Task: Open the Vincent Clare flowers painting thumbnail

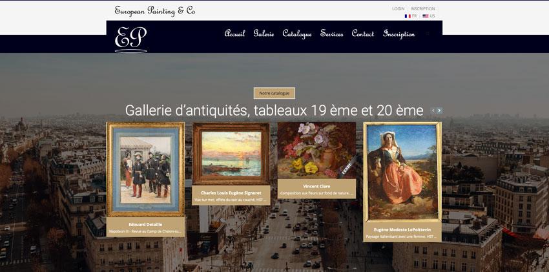Action: 316,150
